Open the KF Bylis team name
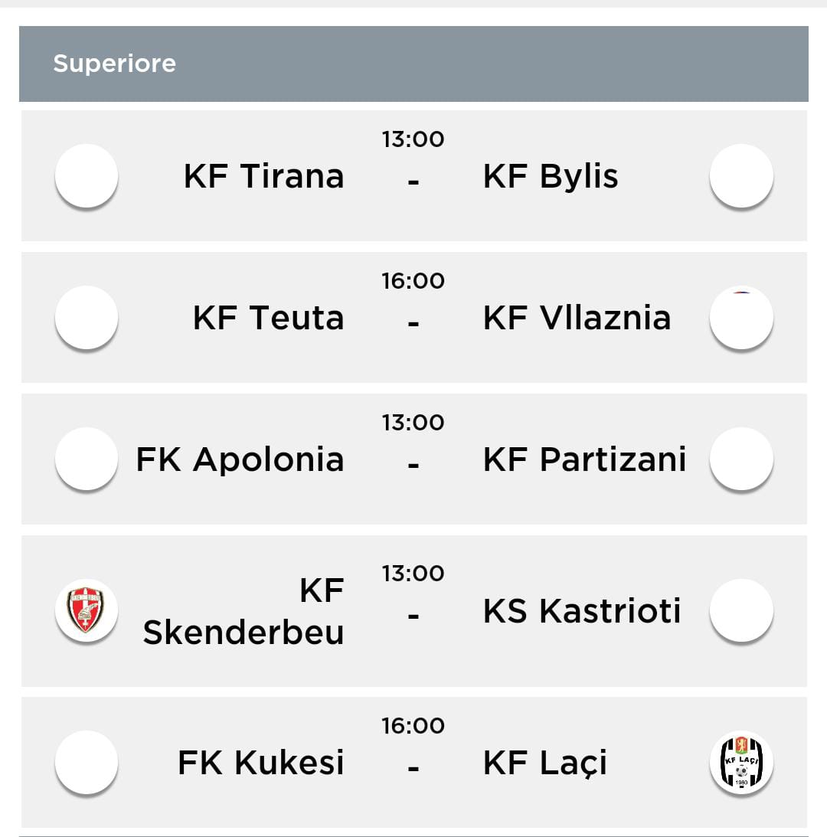The image size is (827, 837). (x=551, y=177)
